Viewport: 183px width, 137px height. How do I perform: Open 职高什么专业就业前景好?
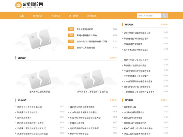pyautogui.click(x=135, y=65)
